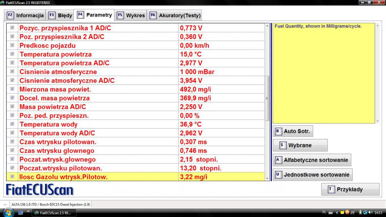
Task: Select Ilosc Gazolu wtrysk.Pilotow. highlighted row
Action: pyautogui.click(x=135, y=177)
